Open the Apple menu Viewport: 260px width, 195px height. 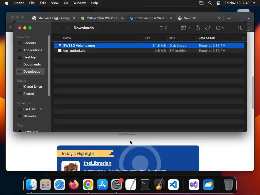(x=7, y=3)
